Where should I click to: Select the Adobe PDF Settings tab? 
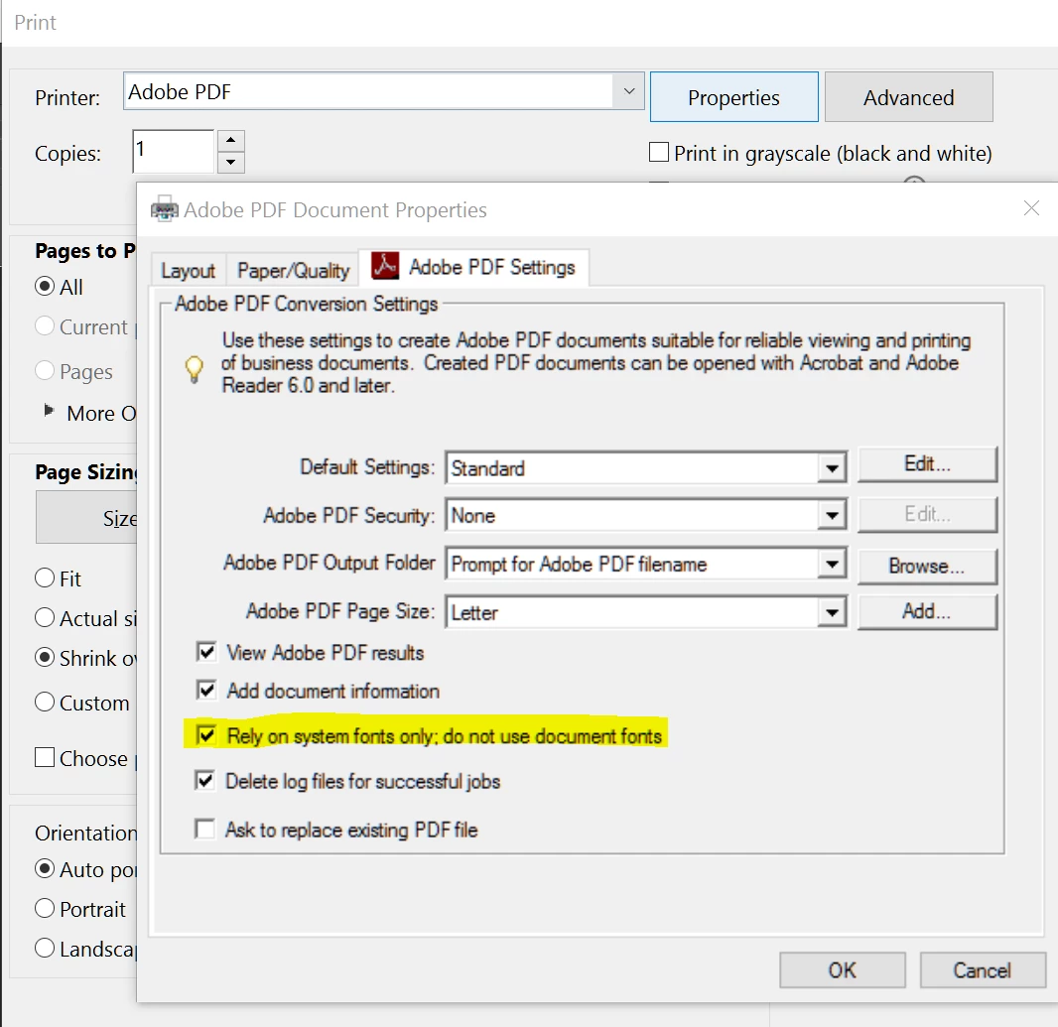[x=474, y=267]
